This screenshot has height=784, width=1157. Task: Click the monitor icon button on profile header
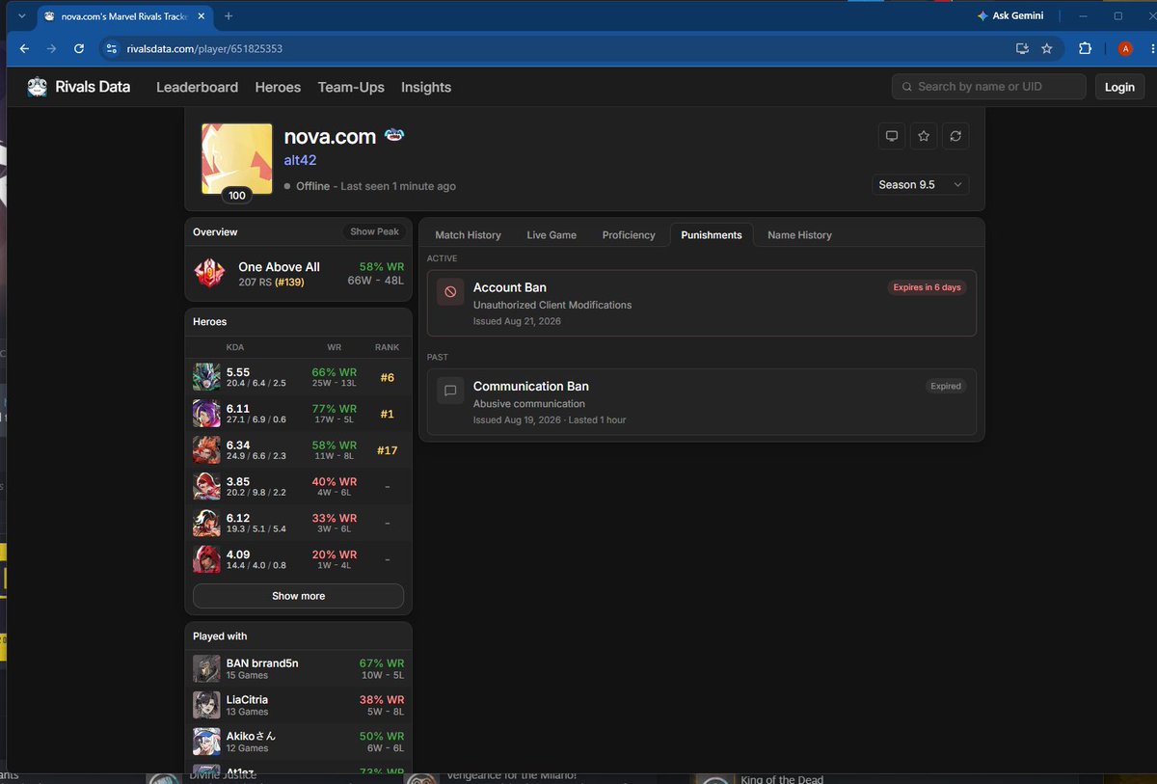coord(892,136)
